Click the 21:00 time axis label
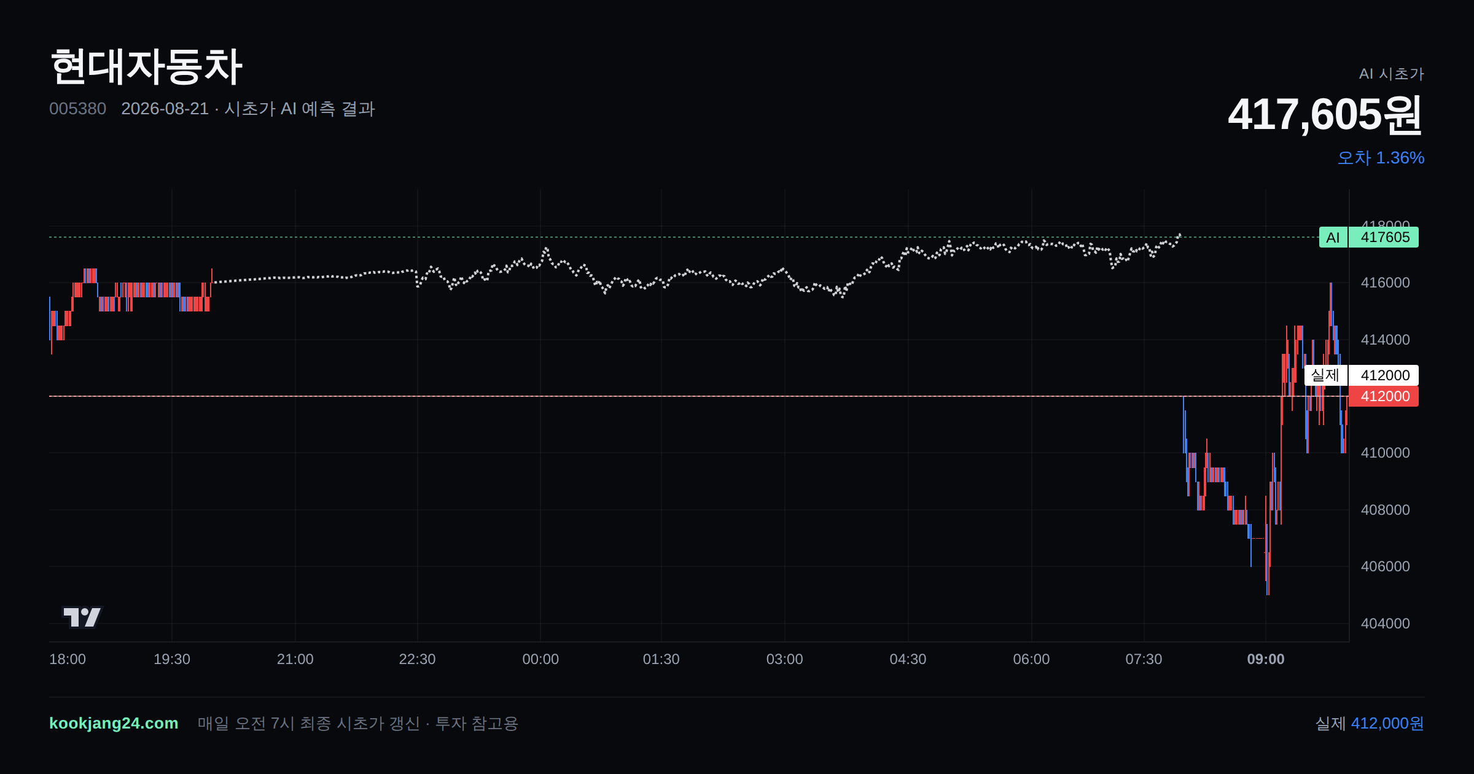This screenshot has height=774, width=1474. click(x=295, y=659)
